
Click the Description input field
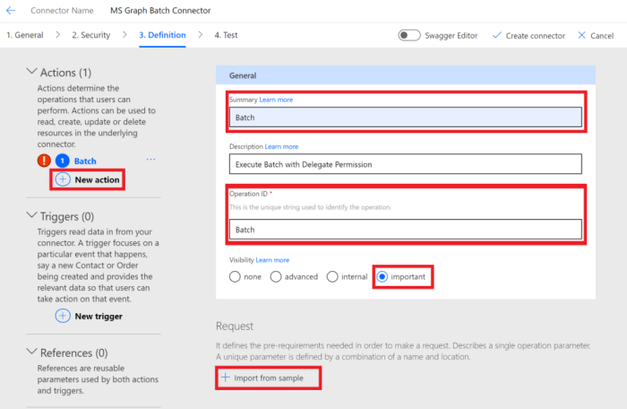406,164
